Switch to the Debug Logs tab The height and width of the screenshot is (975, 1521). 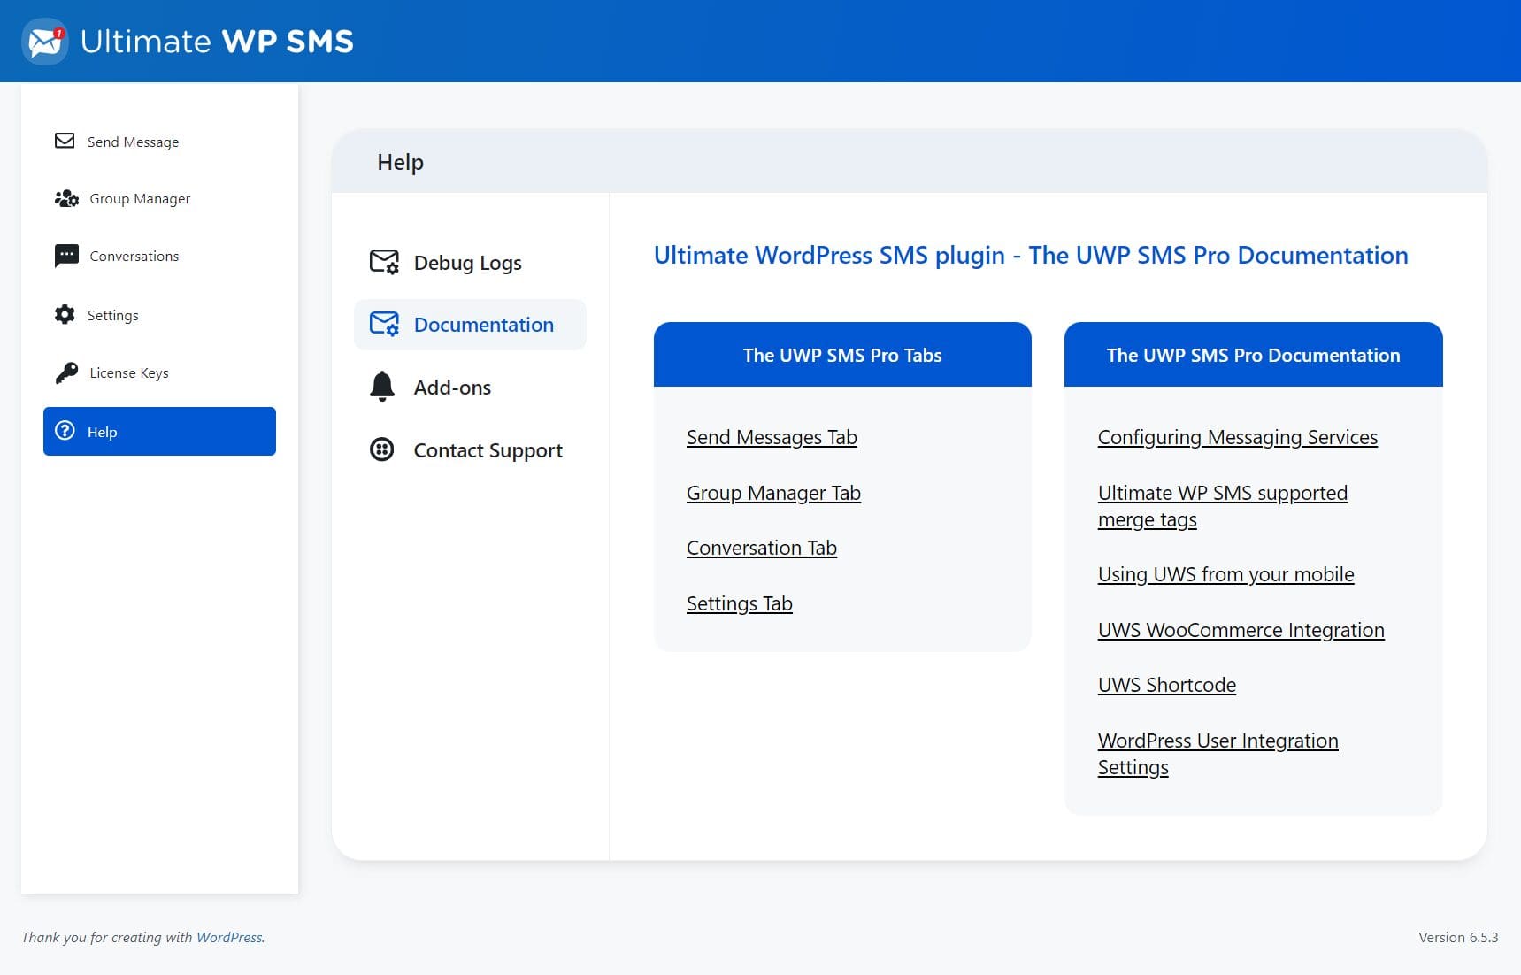pyautogui.click(x=470, y=263)
